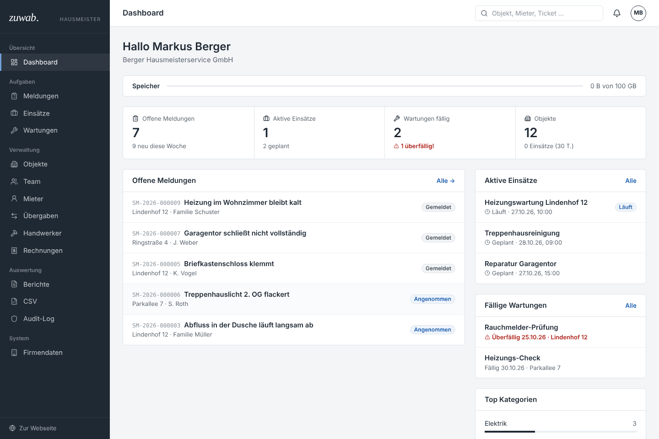Image resolution: width=659 pixels, height=439 pixels.
Task: Select ticket Briefkastenschloss klemmt
Action: click(294, 268)
